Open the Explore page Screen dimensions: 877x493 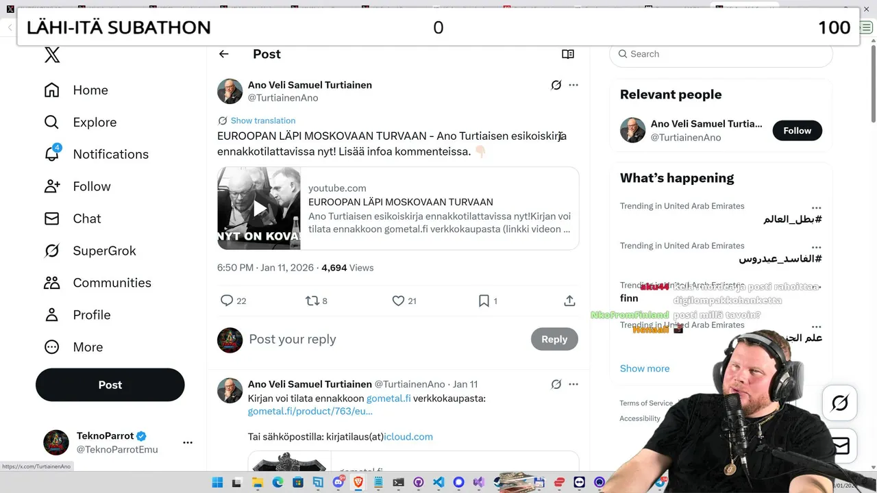coord(80,122)
